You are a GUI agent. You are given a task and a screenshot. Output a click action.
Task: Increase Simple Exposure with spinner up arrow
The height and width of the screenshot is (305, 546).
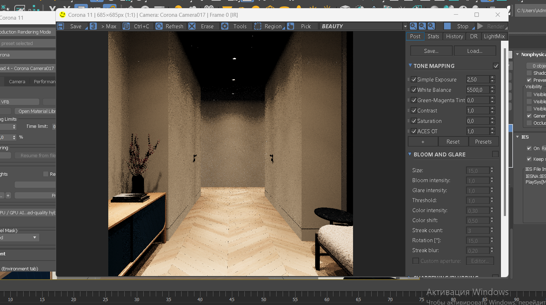tap(492, 77)
